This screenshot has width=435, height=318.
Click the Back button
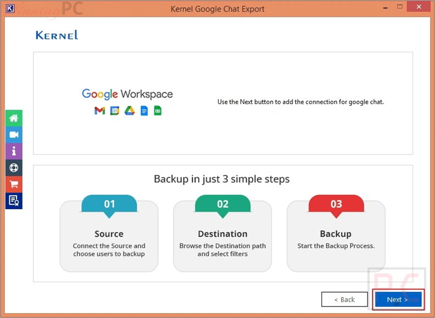click(x=344, y=299)
